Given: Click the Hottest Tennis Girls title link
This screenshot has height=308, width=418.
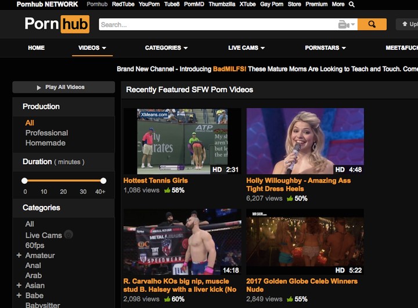Looking at the screenshot, I should [x=156, y=180].
